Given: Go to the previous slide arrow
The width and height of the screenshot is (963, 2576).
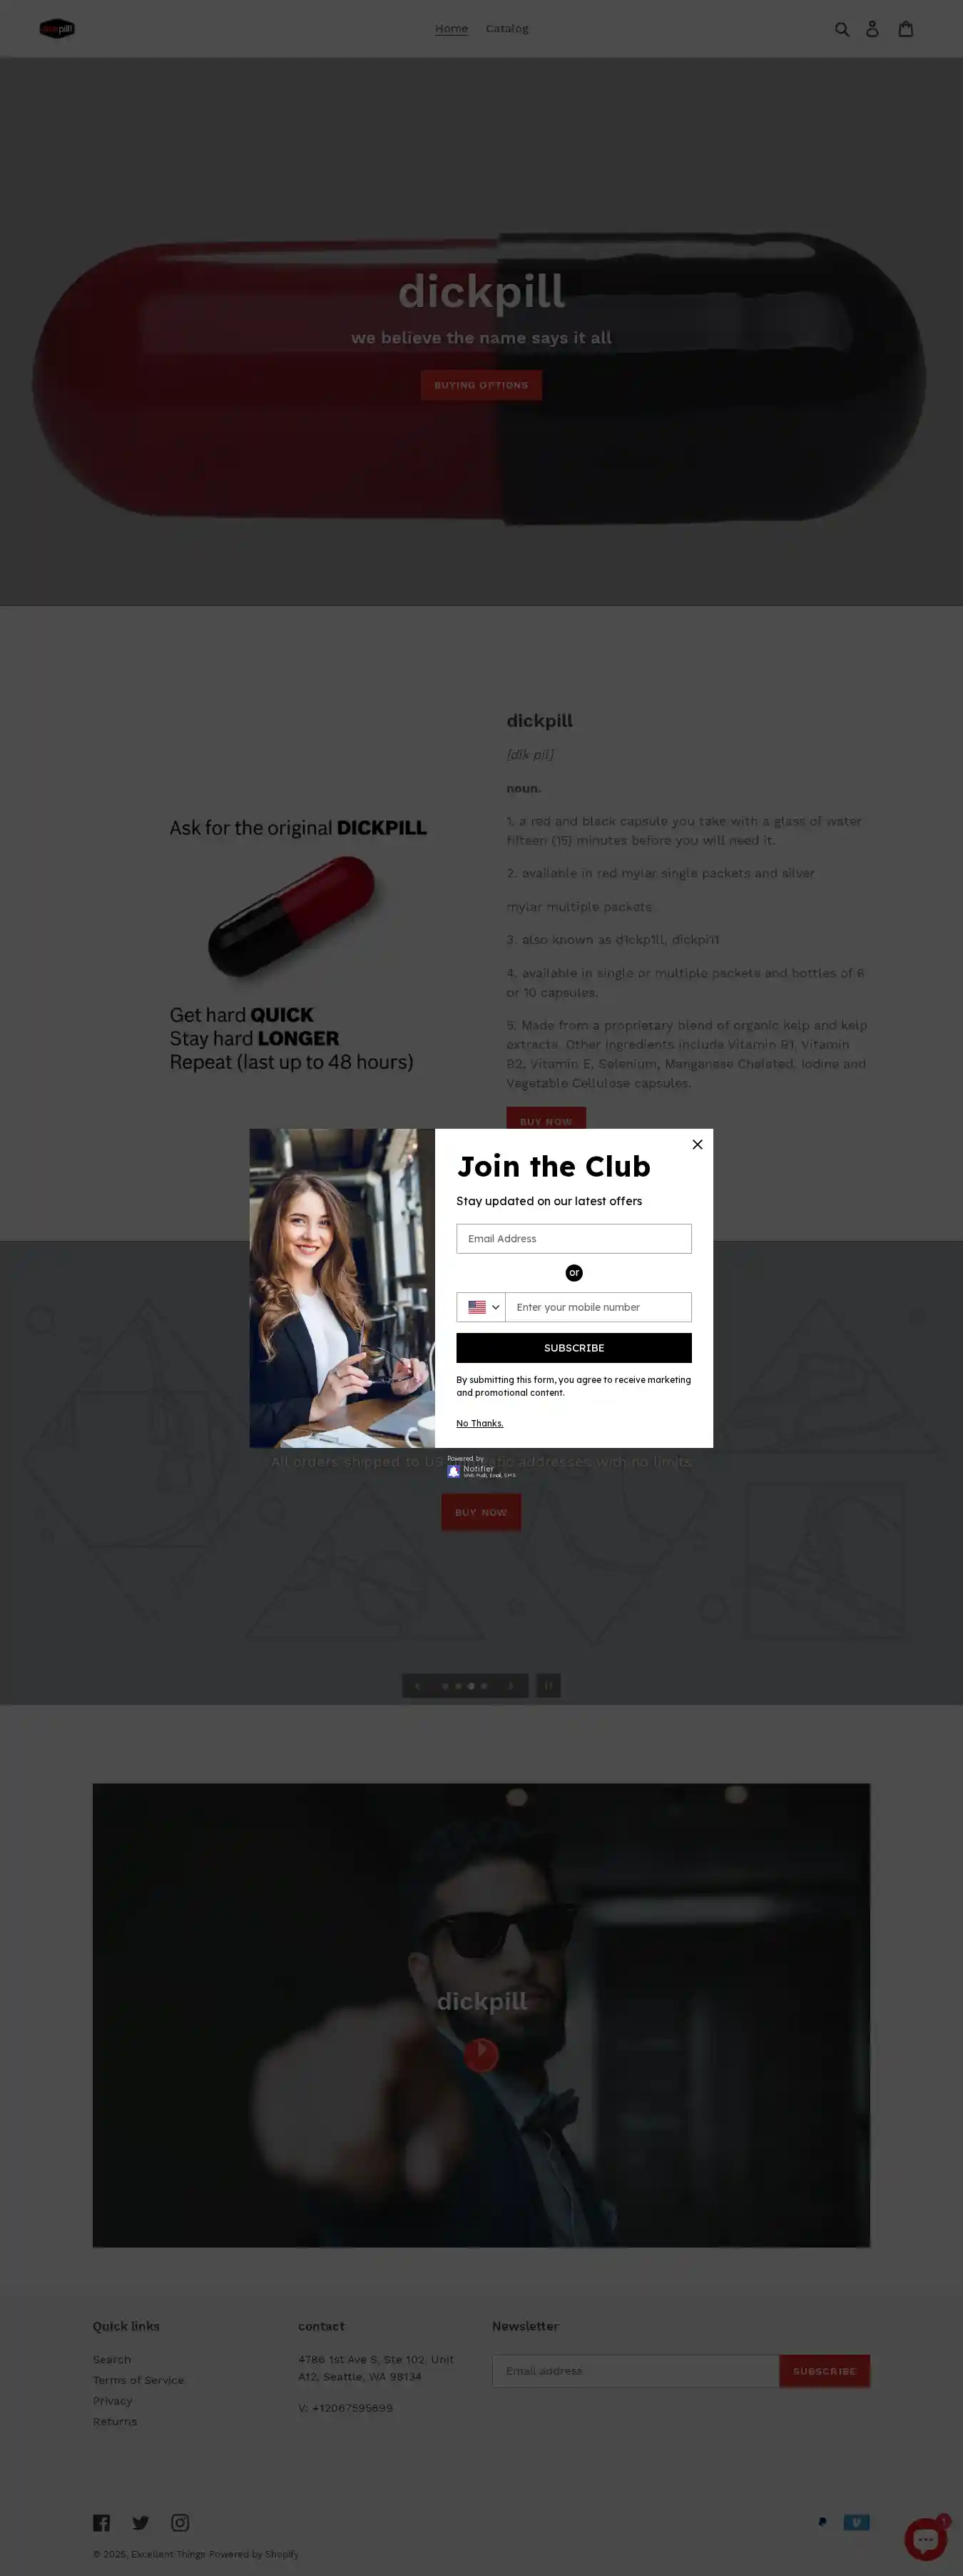Looking at the screenshot, I should (417, 1685).
